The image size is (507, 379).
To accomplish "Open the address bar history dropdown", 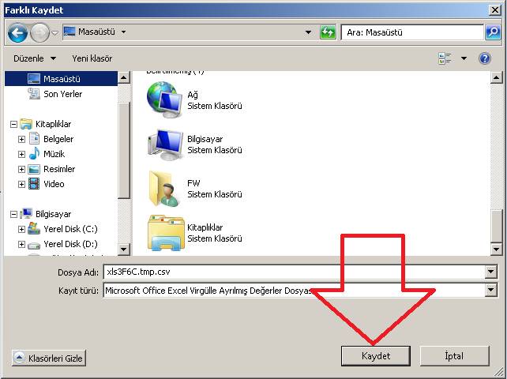I will coord(309,32).
